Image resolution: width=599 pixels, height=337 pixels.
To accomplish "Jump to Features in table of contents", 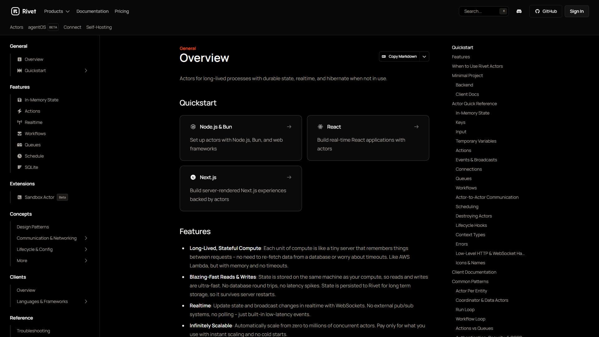I will tap(461, 57).
